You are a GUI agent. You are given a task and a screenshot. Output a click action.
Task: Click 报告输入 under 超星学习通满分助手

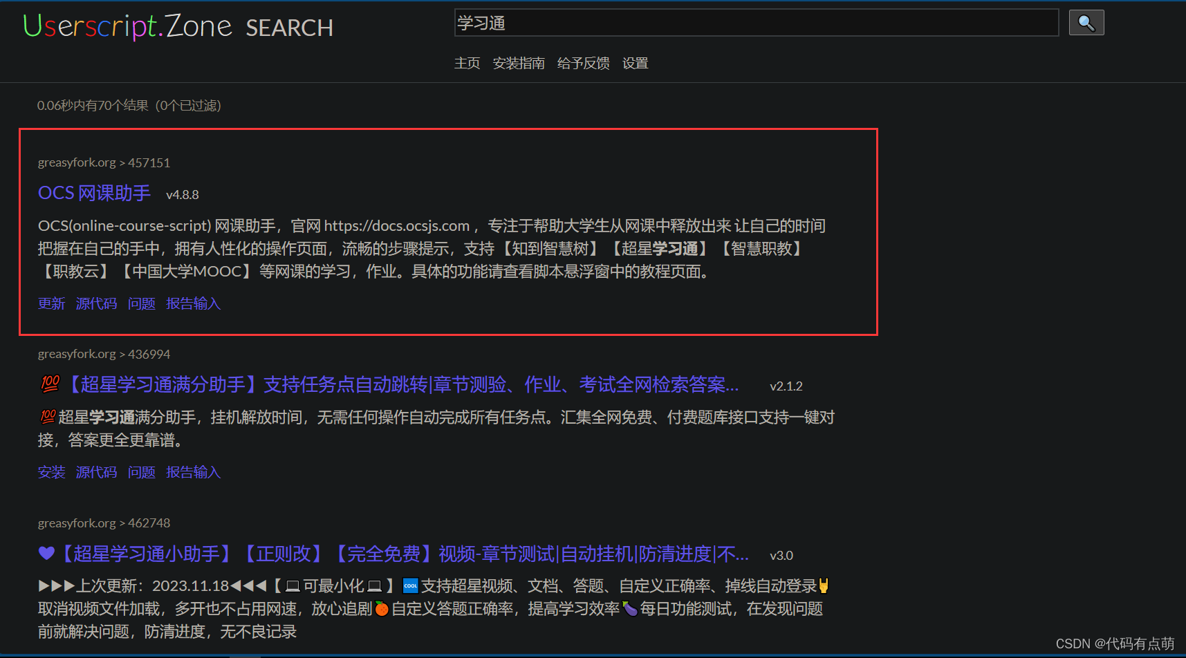[x=193, y=472]
